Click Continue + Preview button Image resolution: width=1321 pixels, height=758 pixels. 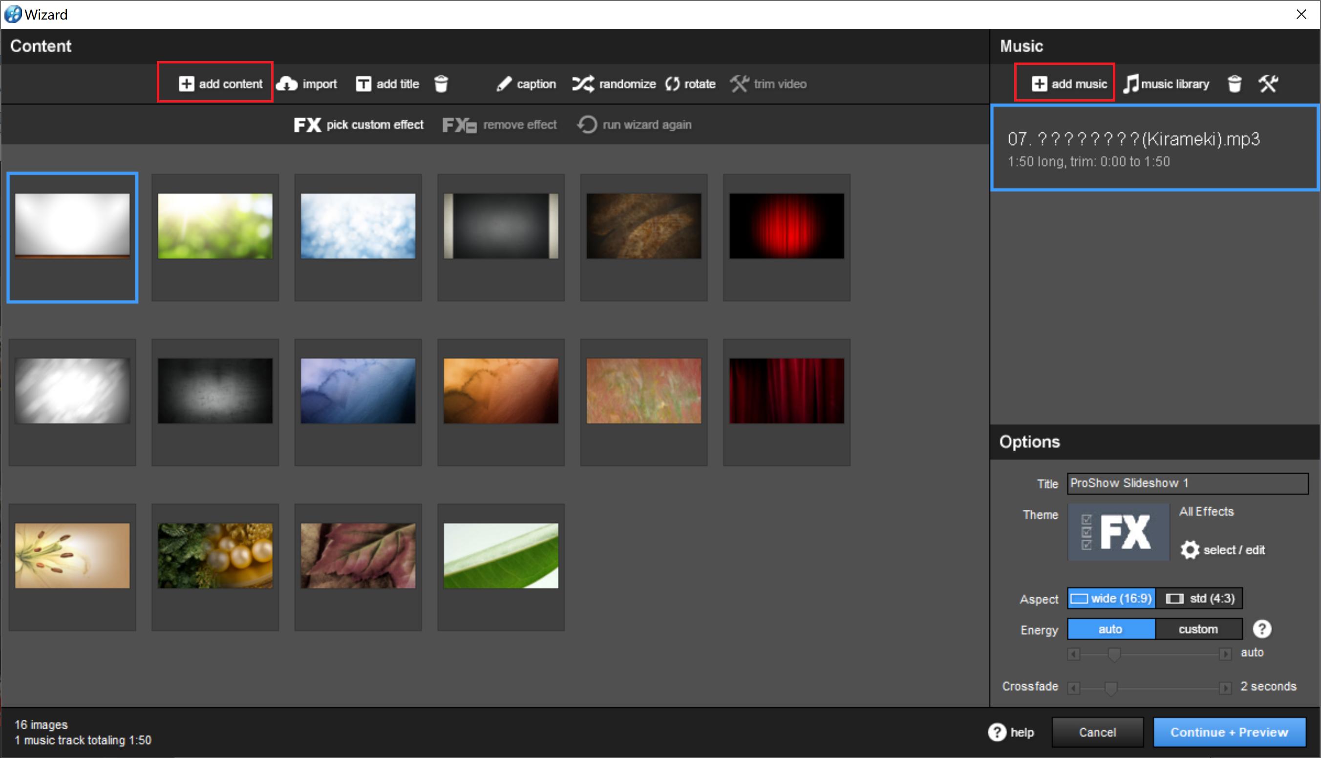click(x=1229, y=733)
